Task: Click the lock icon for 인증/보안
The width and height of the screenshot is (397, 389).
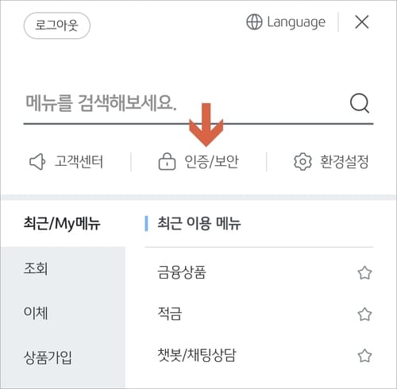Action: tap(167, 161)
